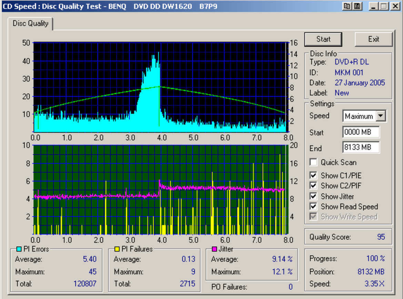This screenshot has width=403, height=299.
Task: Uncheck Show C1/PIE
Action: (313, 175)
